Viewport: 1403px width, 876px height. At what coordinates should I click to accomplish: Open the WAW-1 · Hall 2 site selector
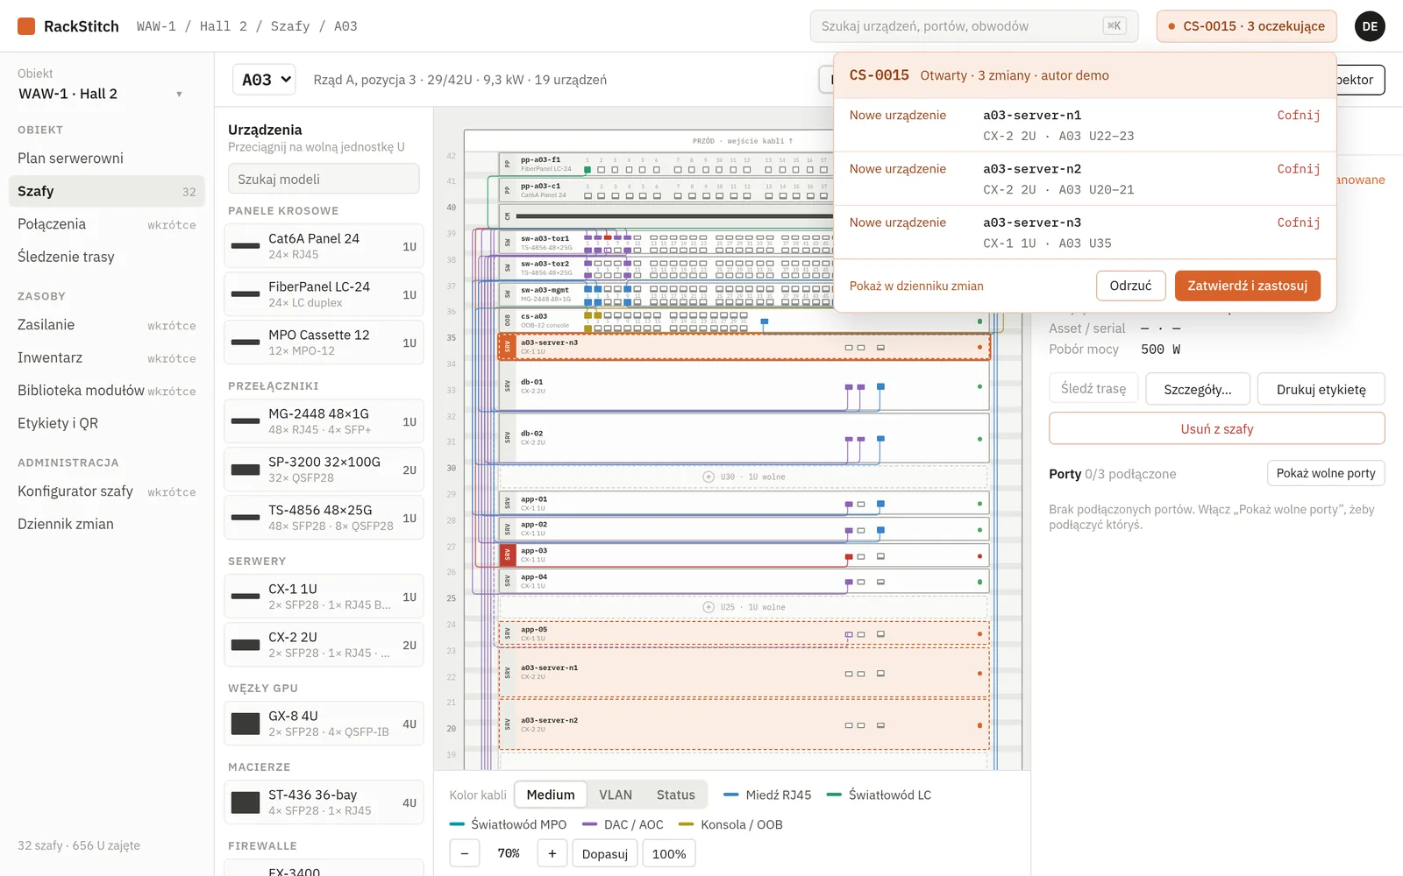point(101,94)
